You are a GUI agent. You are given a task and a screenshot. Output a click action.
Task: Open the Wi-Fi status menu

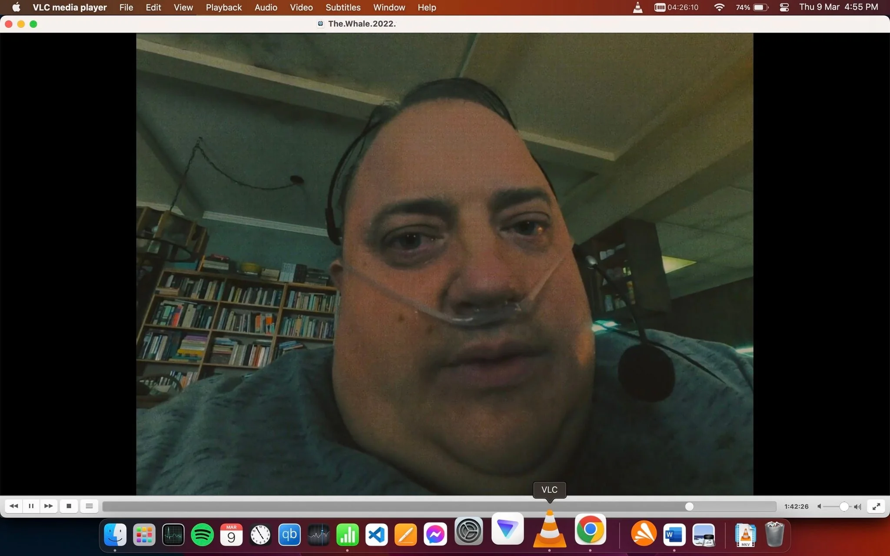point(719,7)
